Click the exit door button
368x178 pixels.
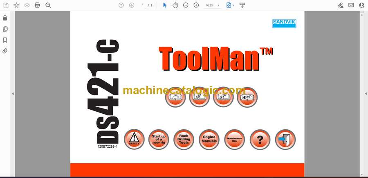(285, 140)
